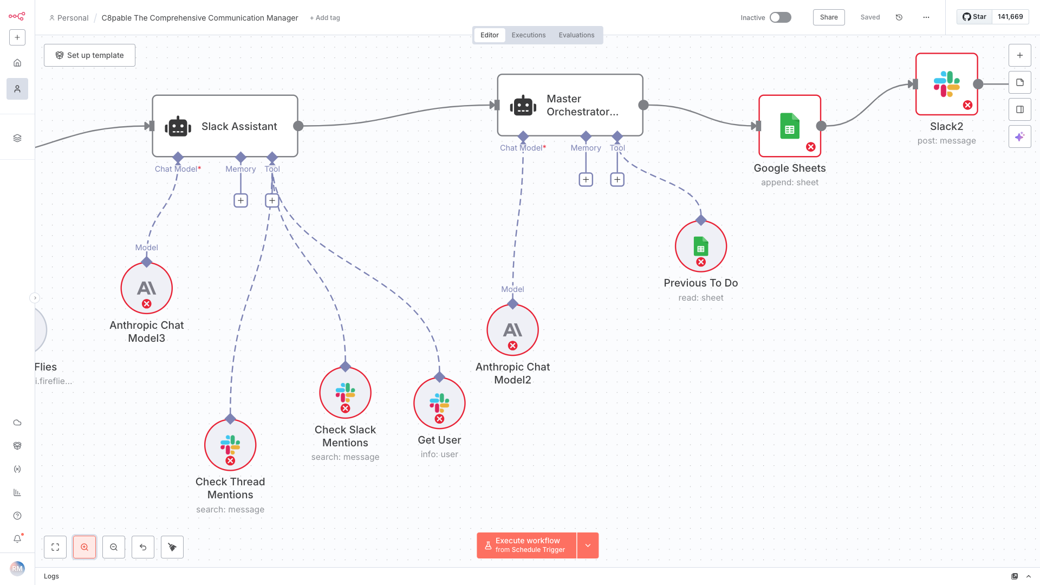
Task: Add Memory to Master Orchestrator plus button
Action: pyautogui.click(x=586, y=179)
